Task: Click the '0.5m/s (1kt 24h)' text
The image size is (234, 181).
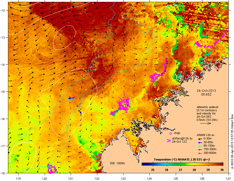Action: pos(207,120)
